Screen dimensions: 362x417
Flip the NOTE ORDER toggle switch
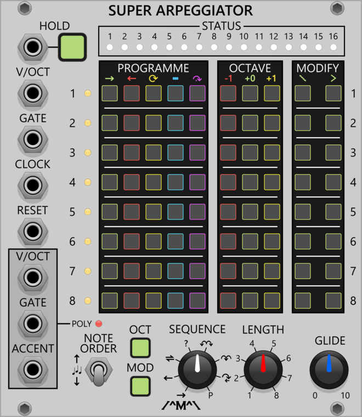99,371
